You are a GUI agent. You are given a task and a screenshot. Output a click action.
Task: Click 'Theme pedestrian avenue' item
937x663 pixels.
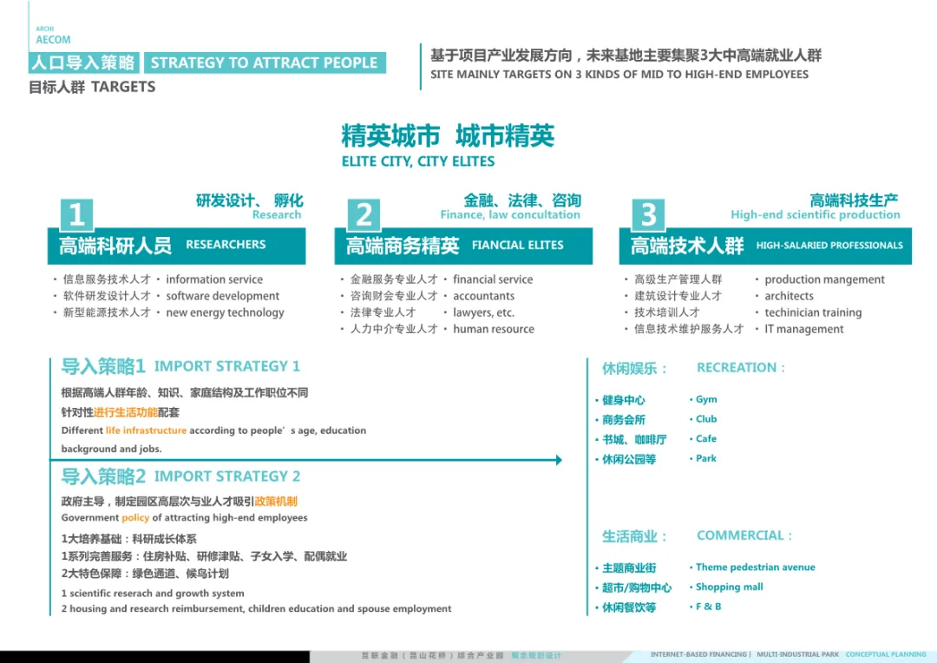point(756,568)
